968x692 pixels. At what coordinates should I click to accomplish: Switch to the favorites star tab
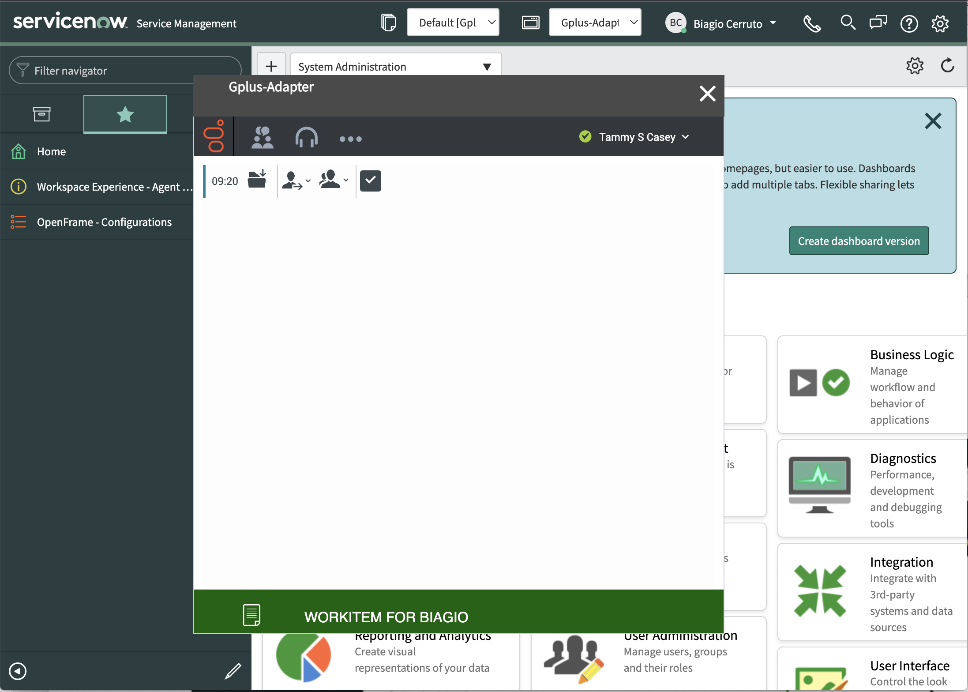(125, 114)
